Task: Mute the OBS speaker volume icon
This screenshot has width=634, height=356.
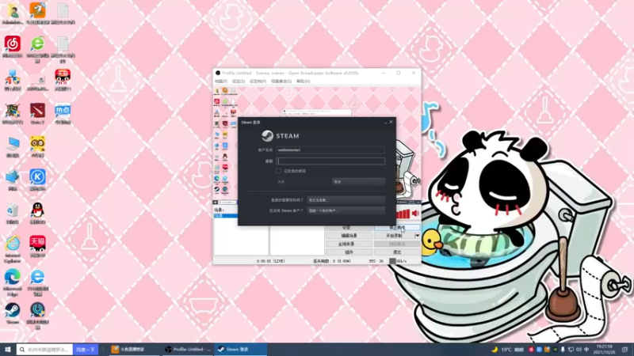Action: [415, 214]
